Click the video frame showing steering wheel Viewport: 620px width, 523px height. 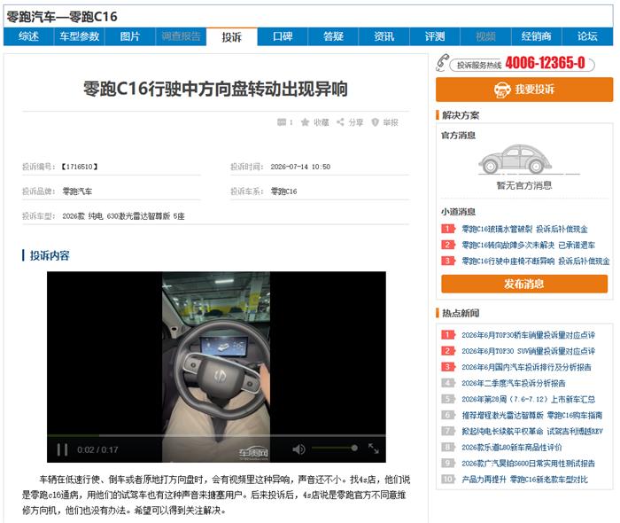click(x=216, y=367)
